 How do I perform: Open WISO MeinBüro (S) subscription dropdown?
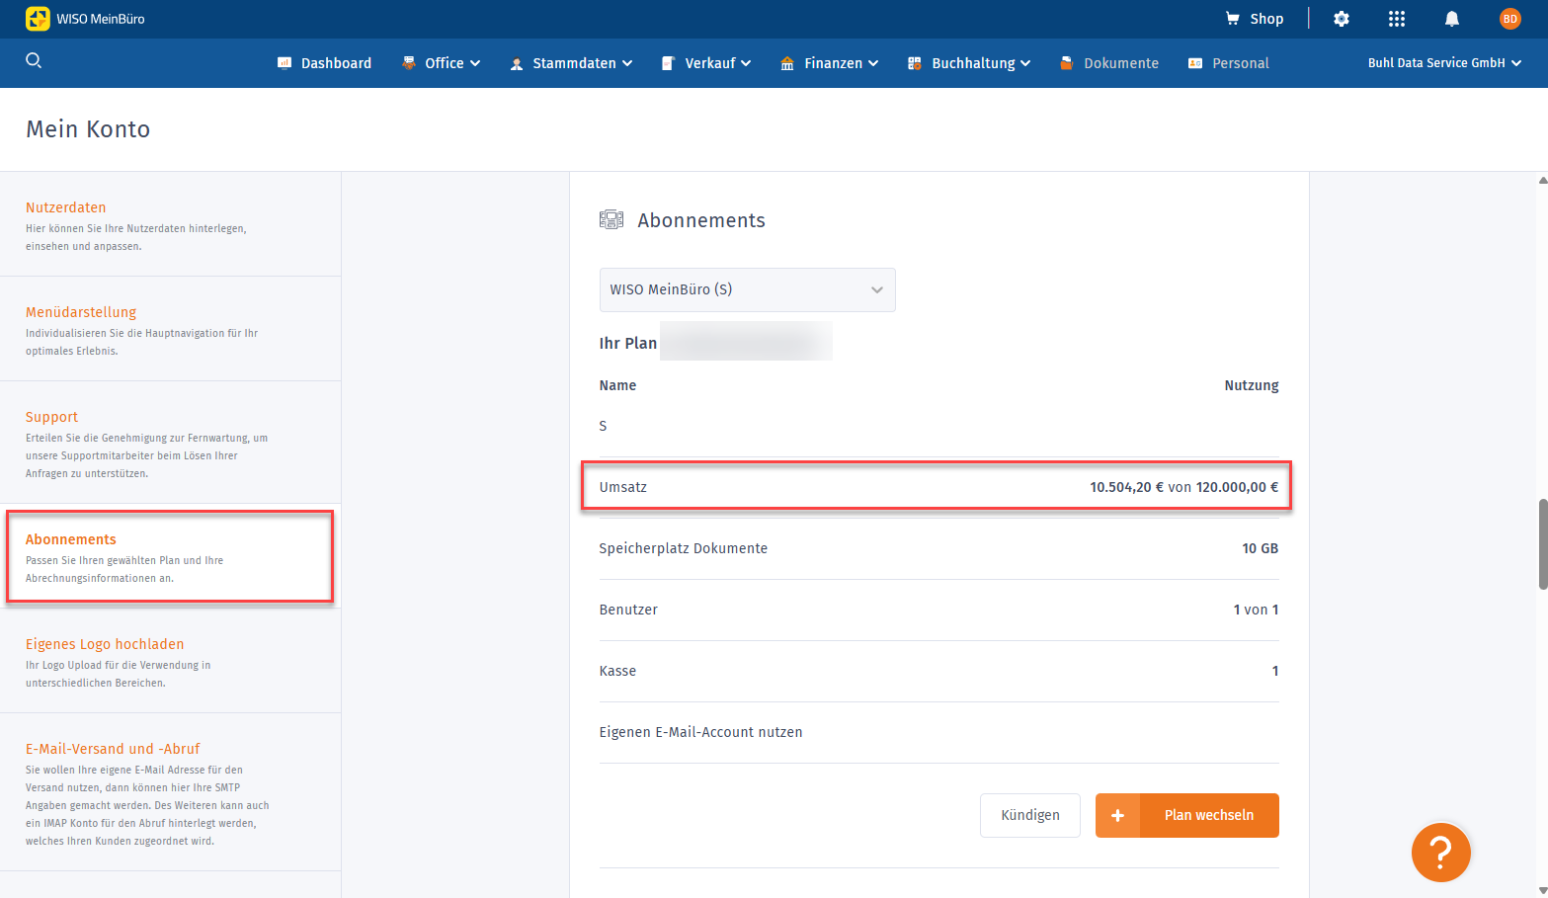pyautogui.click(x=747, y=289)
